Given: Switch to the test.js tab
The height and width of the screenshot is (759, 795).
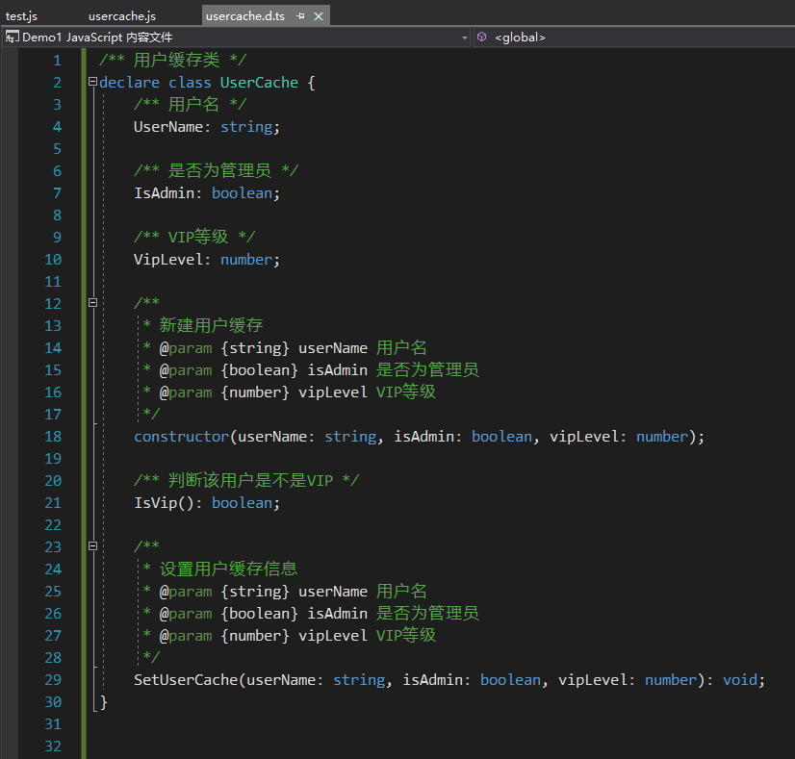Looking at the screenshot, I should pyautogui.click(x=22, y=16).
